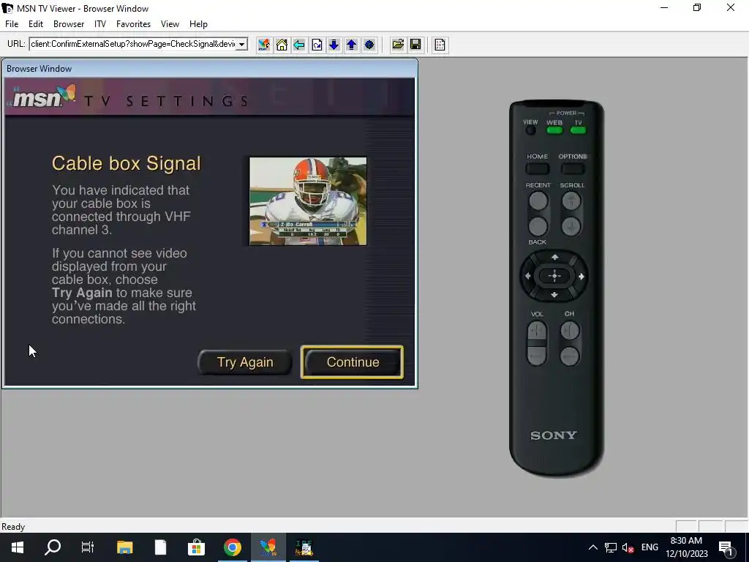Click the Open folder toolbar icon
Image resolution: width=749 pixels, height=562 pixels.
click(x=398, y=45)
